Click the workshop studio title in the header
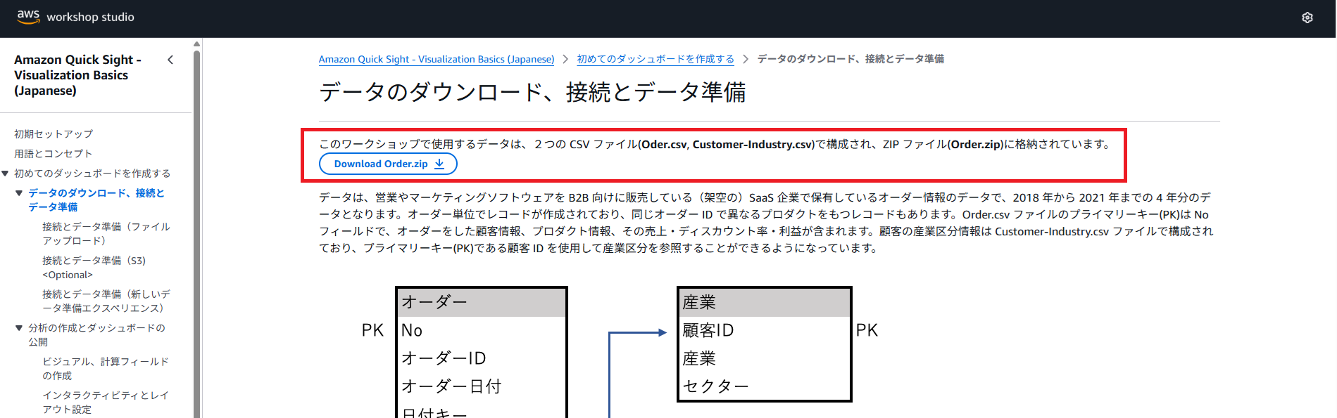Screen dimensions: 1337x418 tap(90, 17)
